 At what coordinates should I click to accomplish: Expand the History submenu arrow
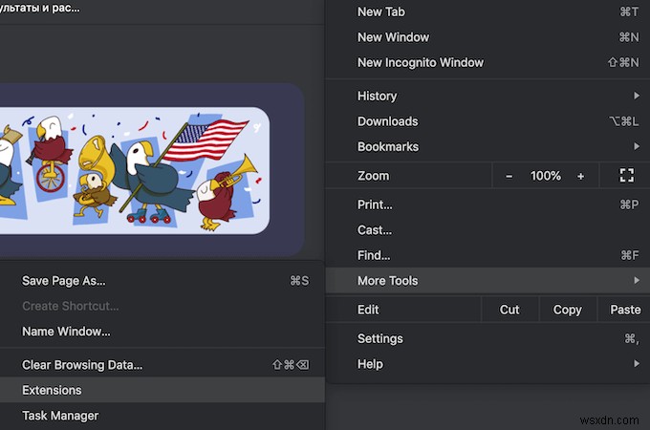pos(637,96)
